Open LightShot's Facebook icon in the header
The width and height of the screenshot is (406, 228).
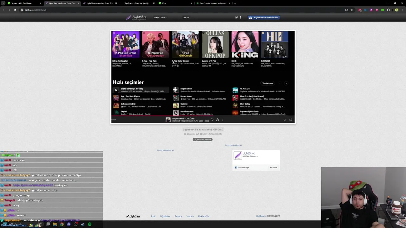240,17
